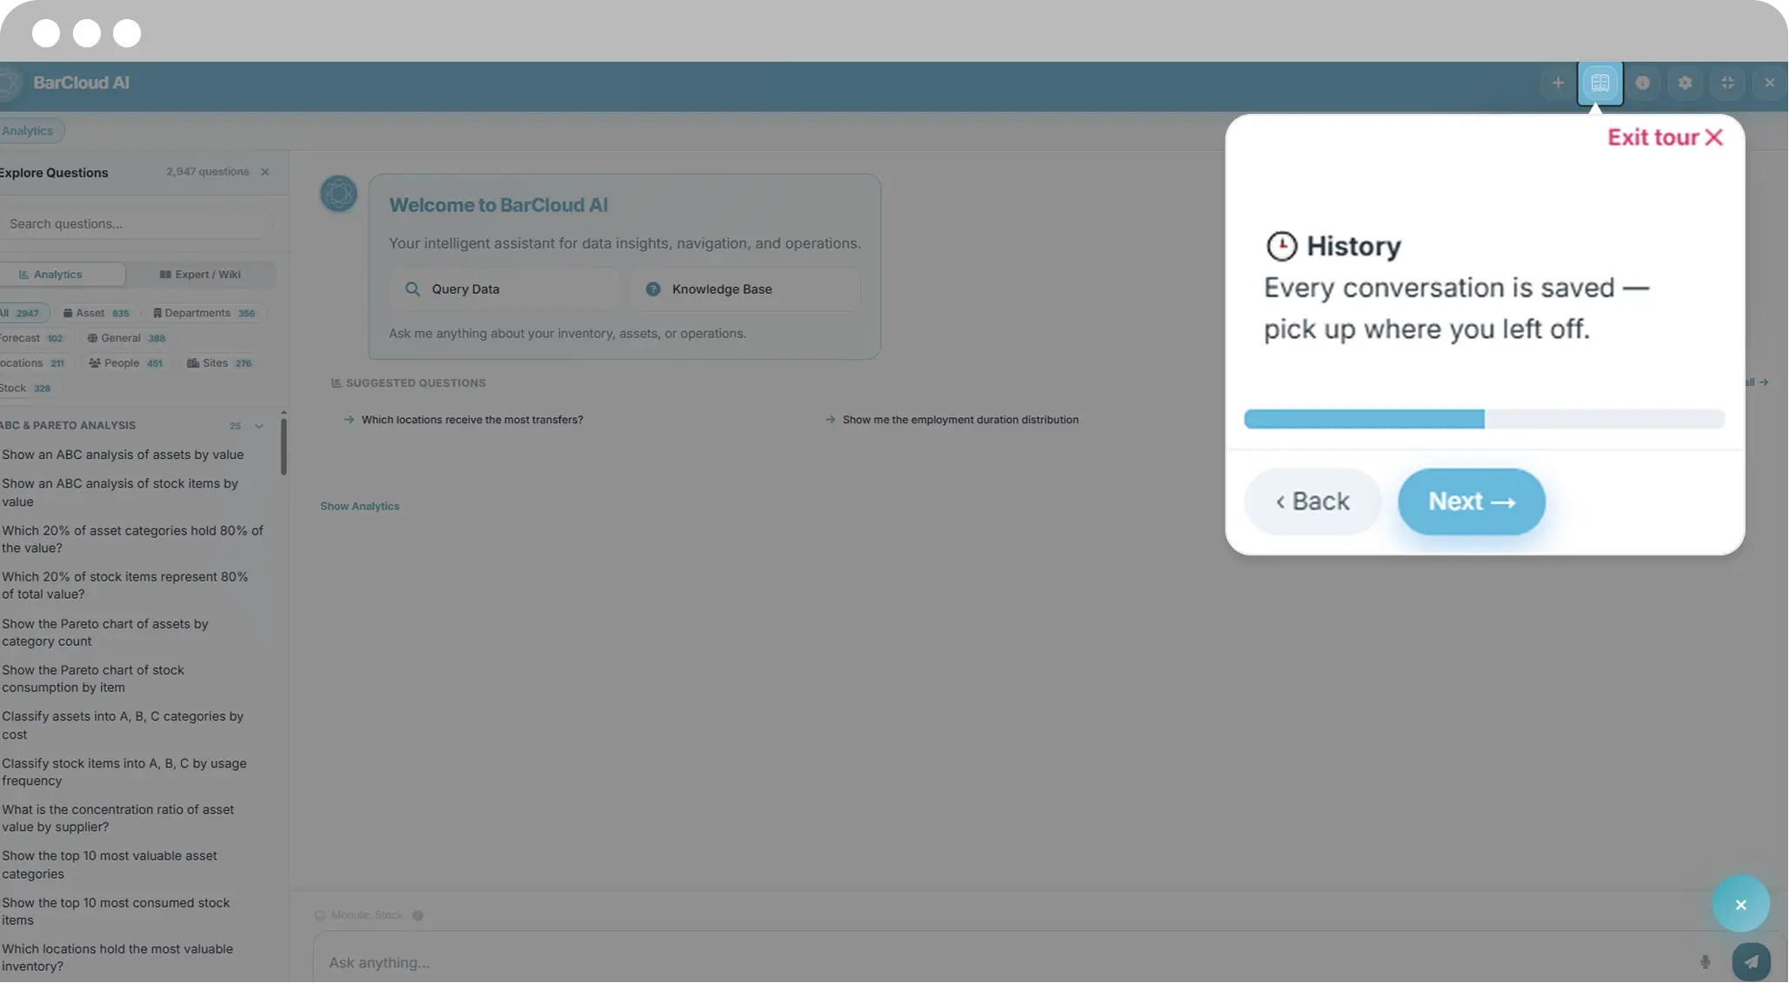Click the Query Data option
This screenshot has height=983, width=1789.
[x=504, y=289]
